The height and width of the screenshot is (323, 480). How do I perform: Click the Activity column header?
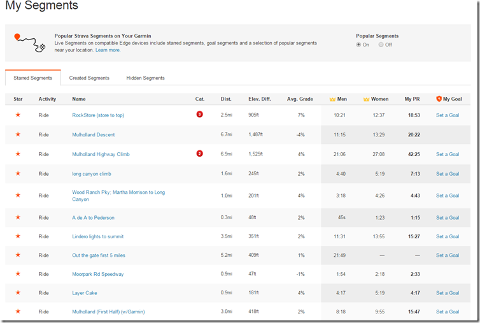pyautogui.click(x=47, y=99)
